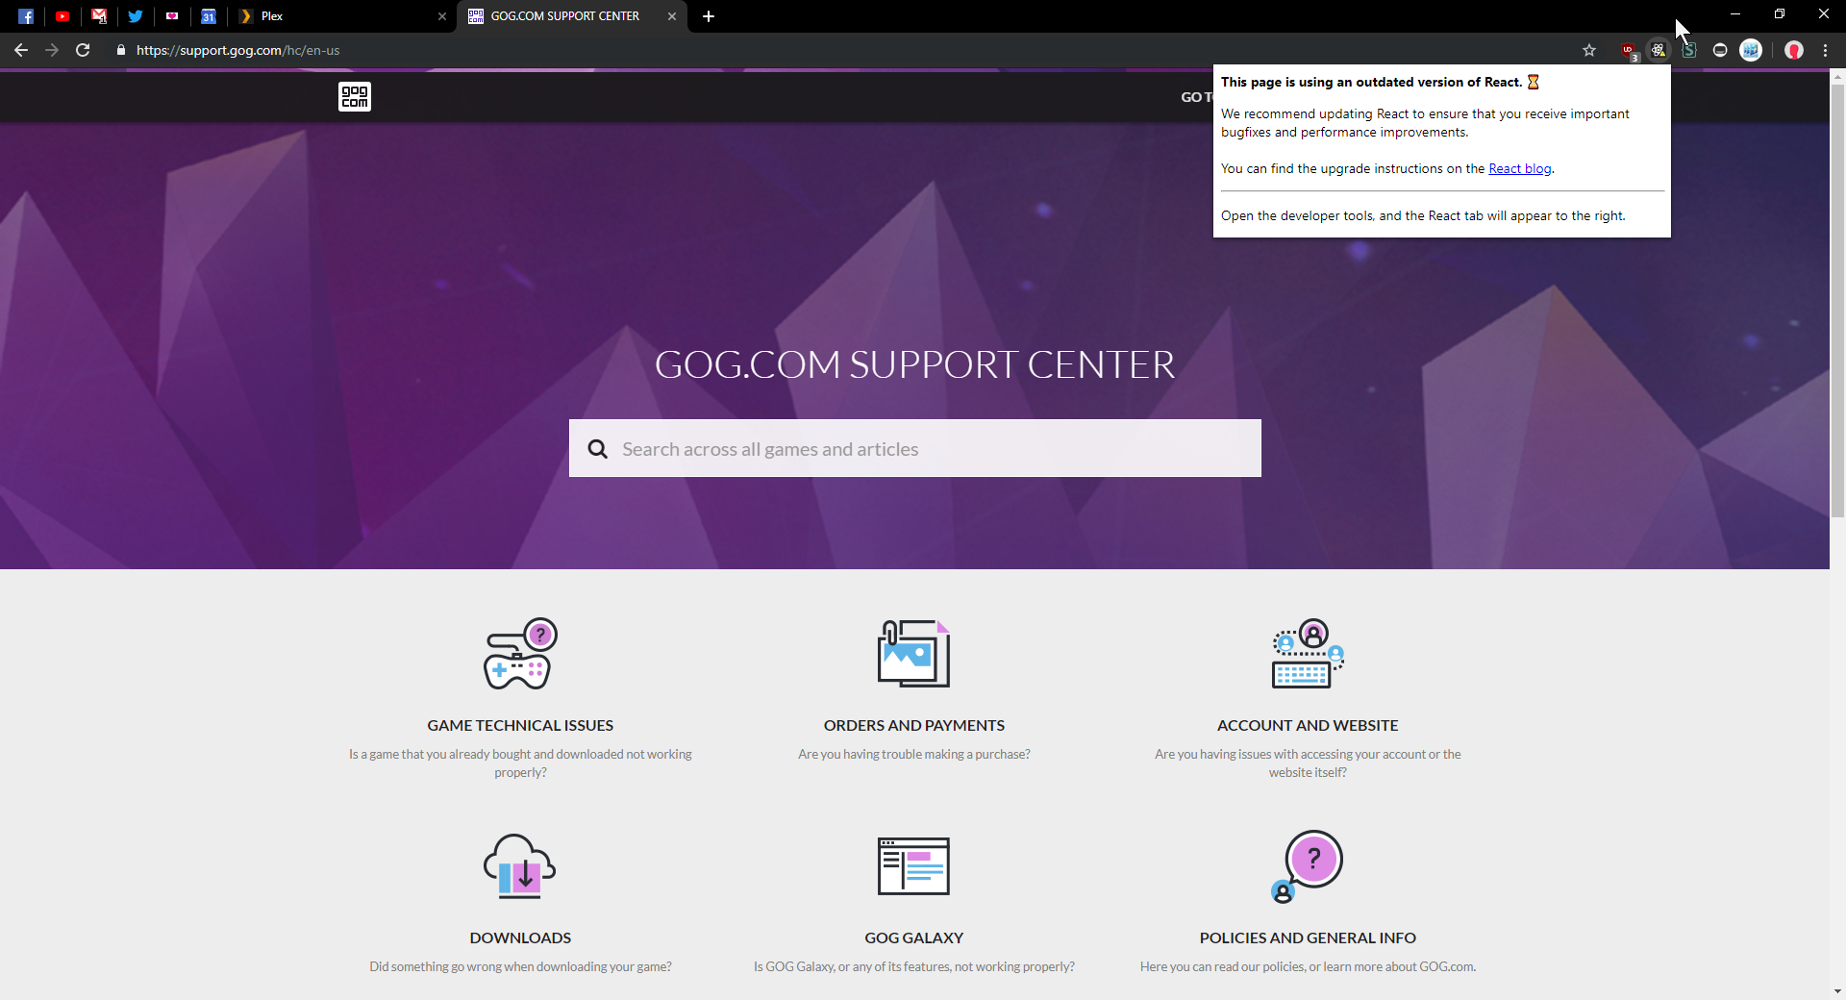Open the pinned Google Calendar tab

click(209, 16)
